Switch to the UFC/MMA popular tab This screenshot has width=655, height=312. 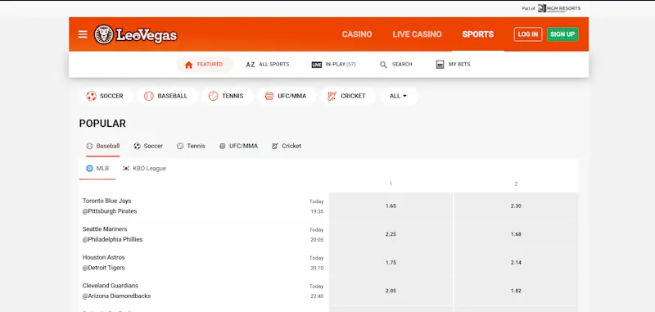tap(238, 147)
